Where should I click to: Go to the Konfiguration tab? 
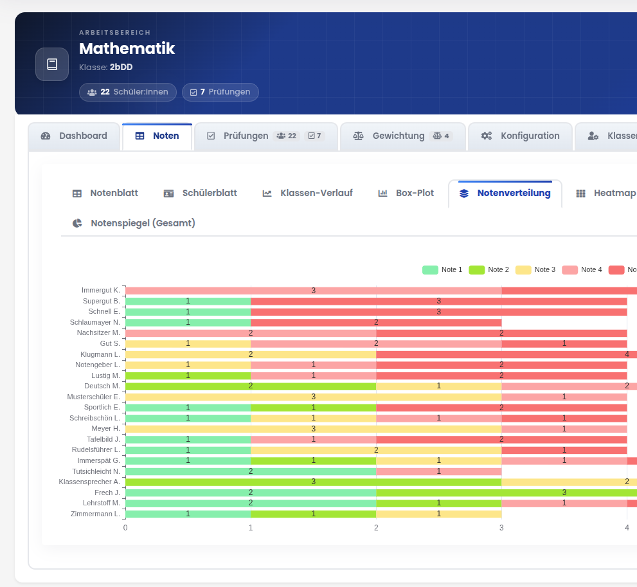pyautogui.click(x=520, y=136)
